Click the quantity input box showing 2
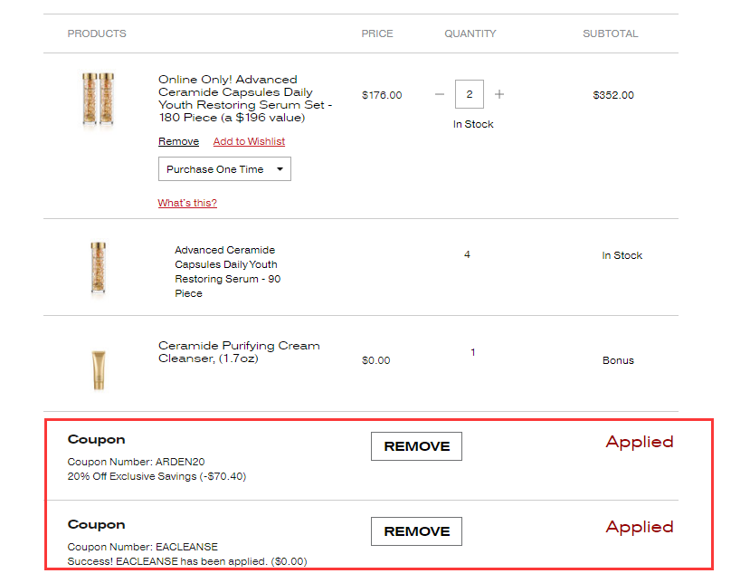Viewport: 750px width, 583px height. 470,94
